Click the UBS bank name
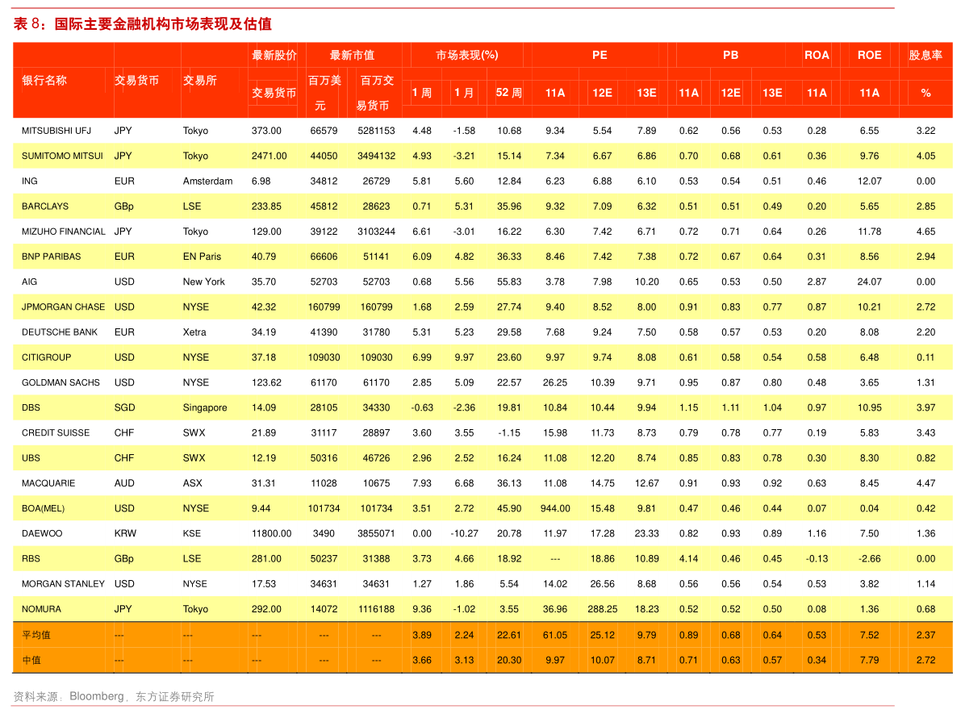Screen dimensions: 961x718 [31, 457]
